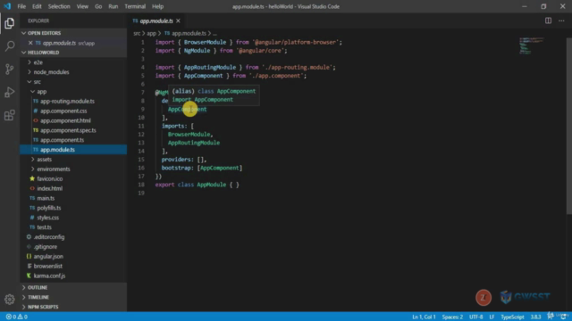Open the Help menu
This screenshot has height=321, width=572.
click(x=157, y=6)
